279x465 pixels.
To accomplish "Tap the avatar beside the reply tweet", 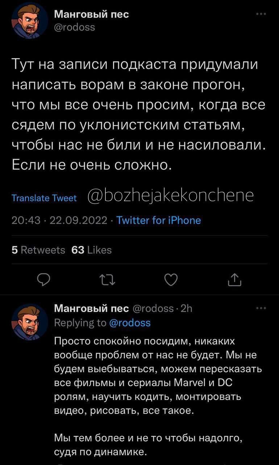I will click(30, 321).
